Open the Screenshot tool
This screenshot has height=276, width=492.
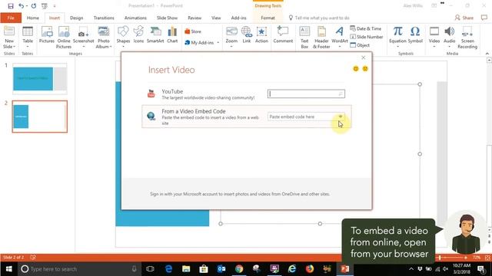click(84, 38)
